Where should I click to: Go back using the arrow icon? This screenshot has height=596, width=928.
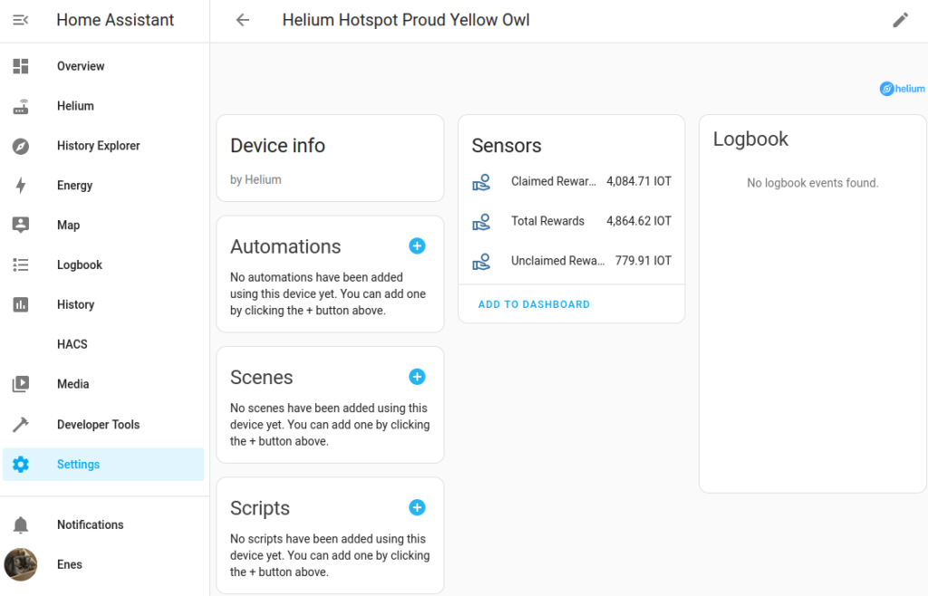[x=243, y=20]
